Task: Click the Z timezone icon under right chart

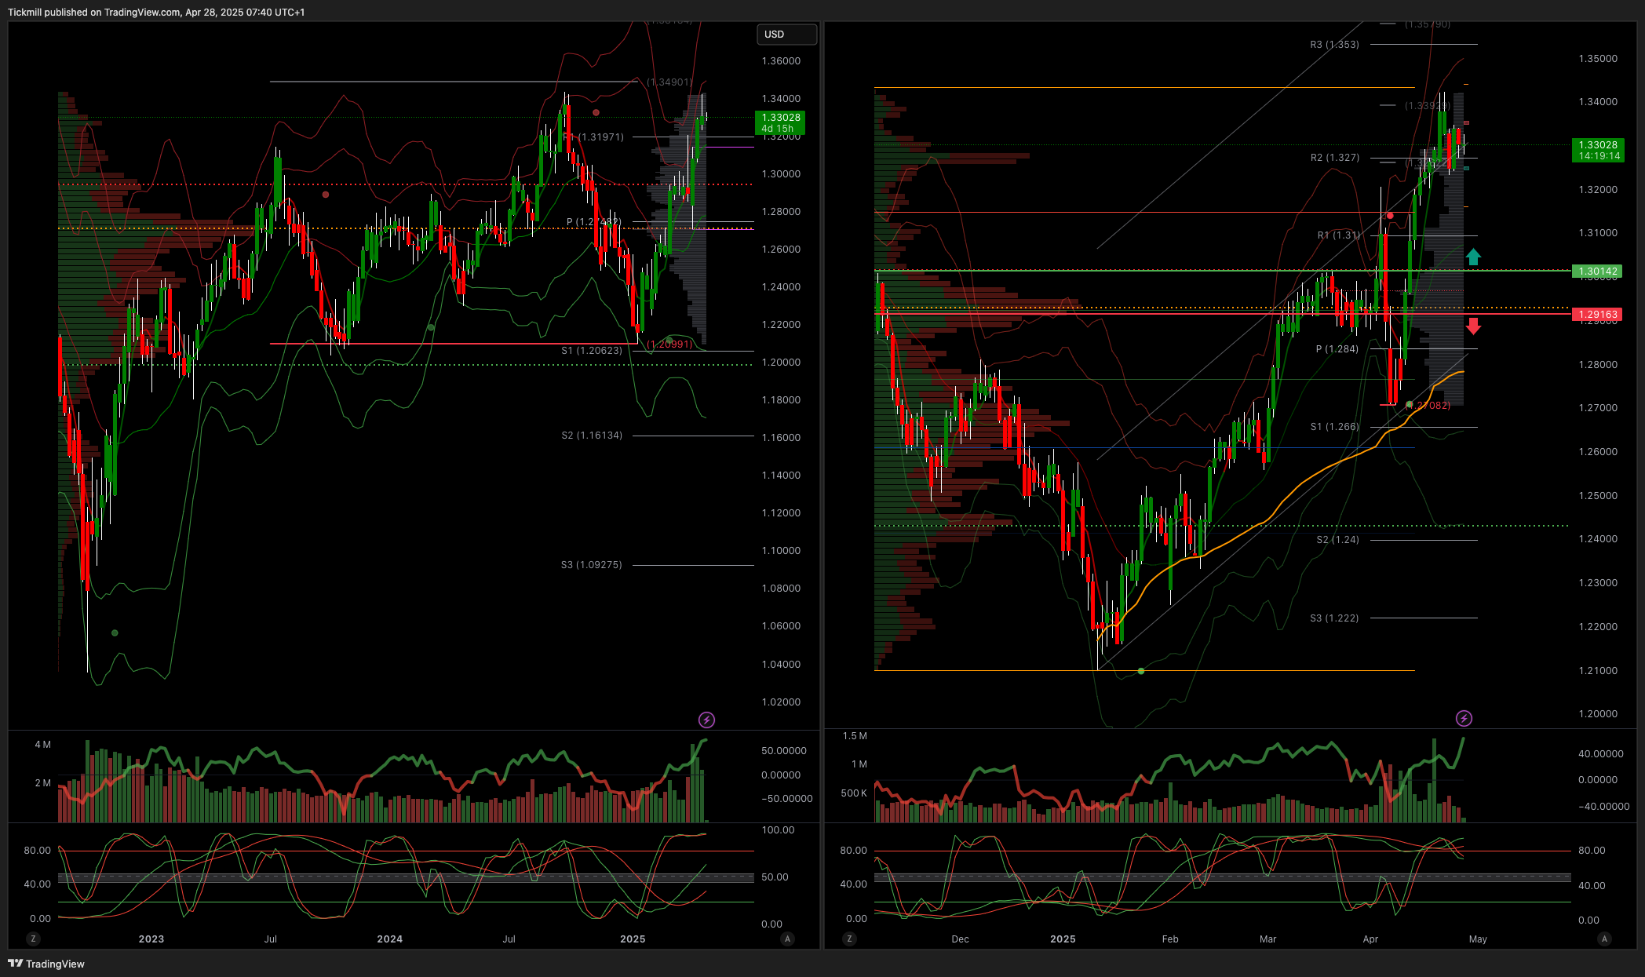Action: 849,939
